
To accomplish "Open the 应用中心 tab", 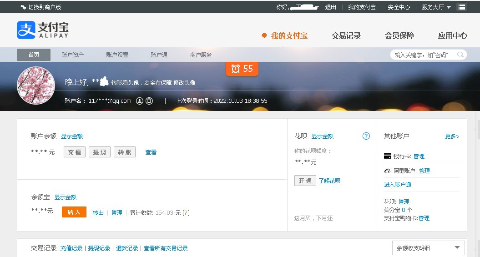I will click(452, 35).
